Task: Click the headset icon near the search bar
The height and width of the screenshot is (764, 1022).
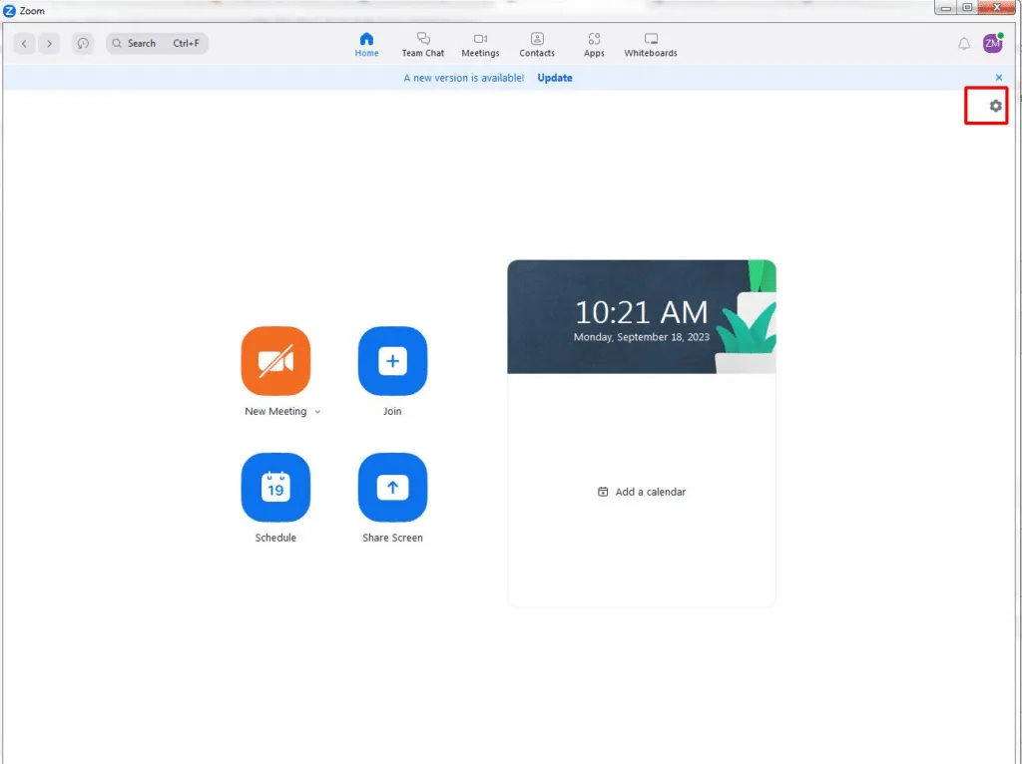Action: [x=83, y=43]
